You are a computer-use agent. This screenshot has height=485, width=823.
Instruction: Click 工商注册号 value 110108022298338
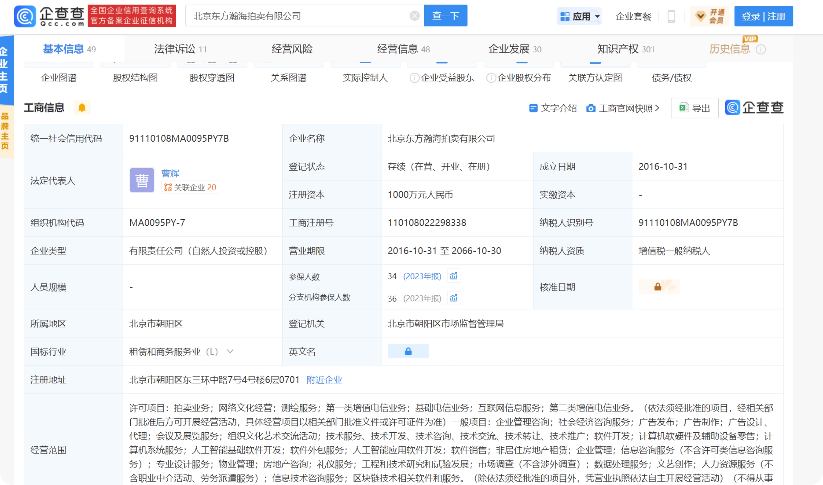pos(427,223)
